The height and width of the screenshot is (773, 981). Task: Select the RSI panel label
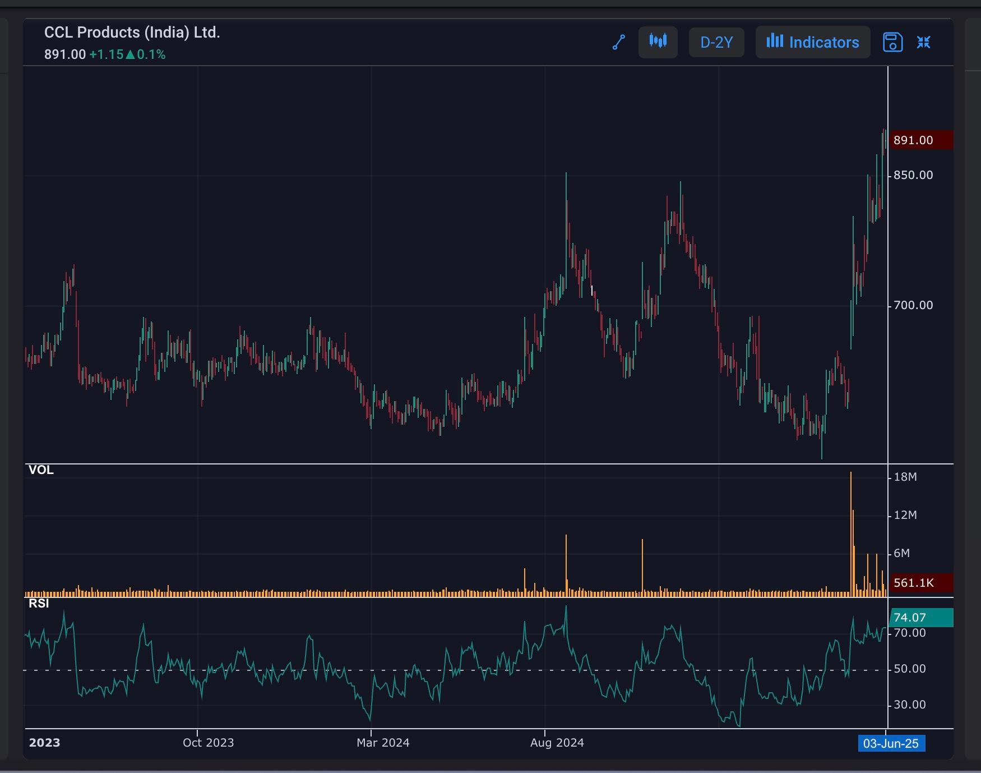click(39, 604)
